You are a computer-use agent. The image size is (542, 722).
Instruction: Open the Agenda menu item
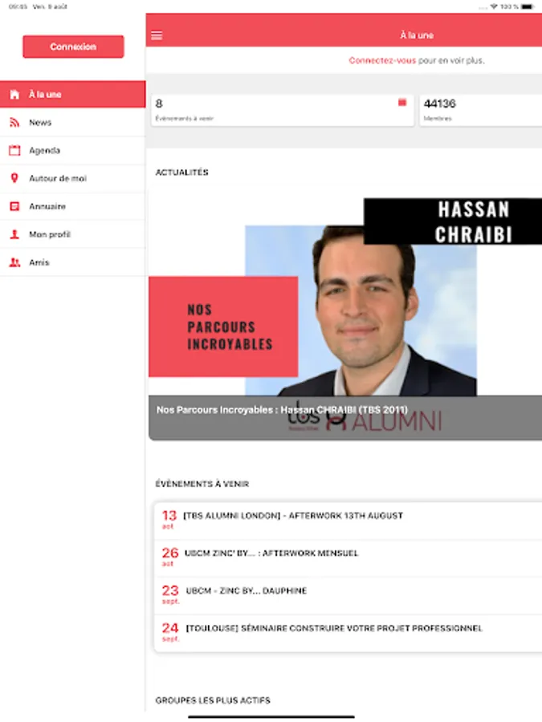tap(73, 151)
